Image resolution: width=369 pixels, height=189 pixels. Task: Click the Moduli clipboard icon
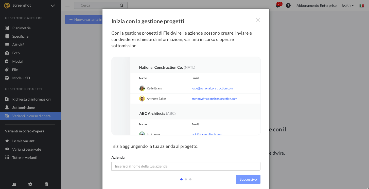pyautogui.click(x=7, y=61)
